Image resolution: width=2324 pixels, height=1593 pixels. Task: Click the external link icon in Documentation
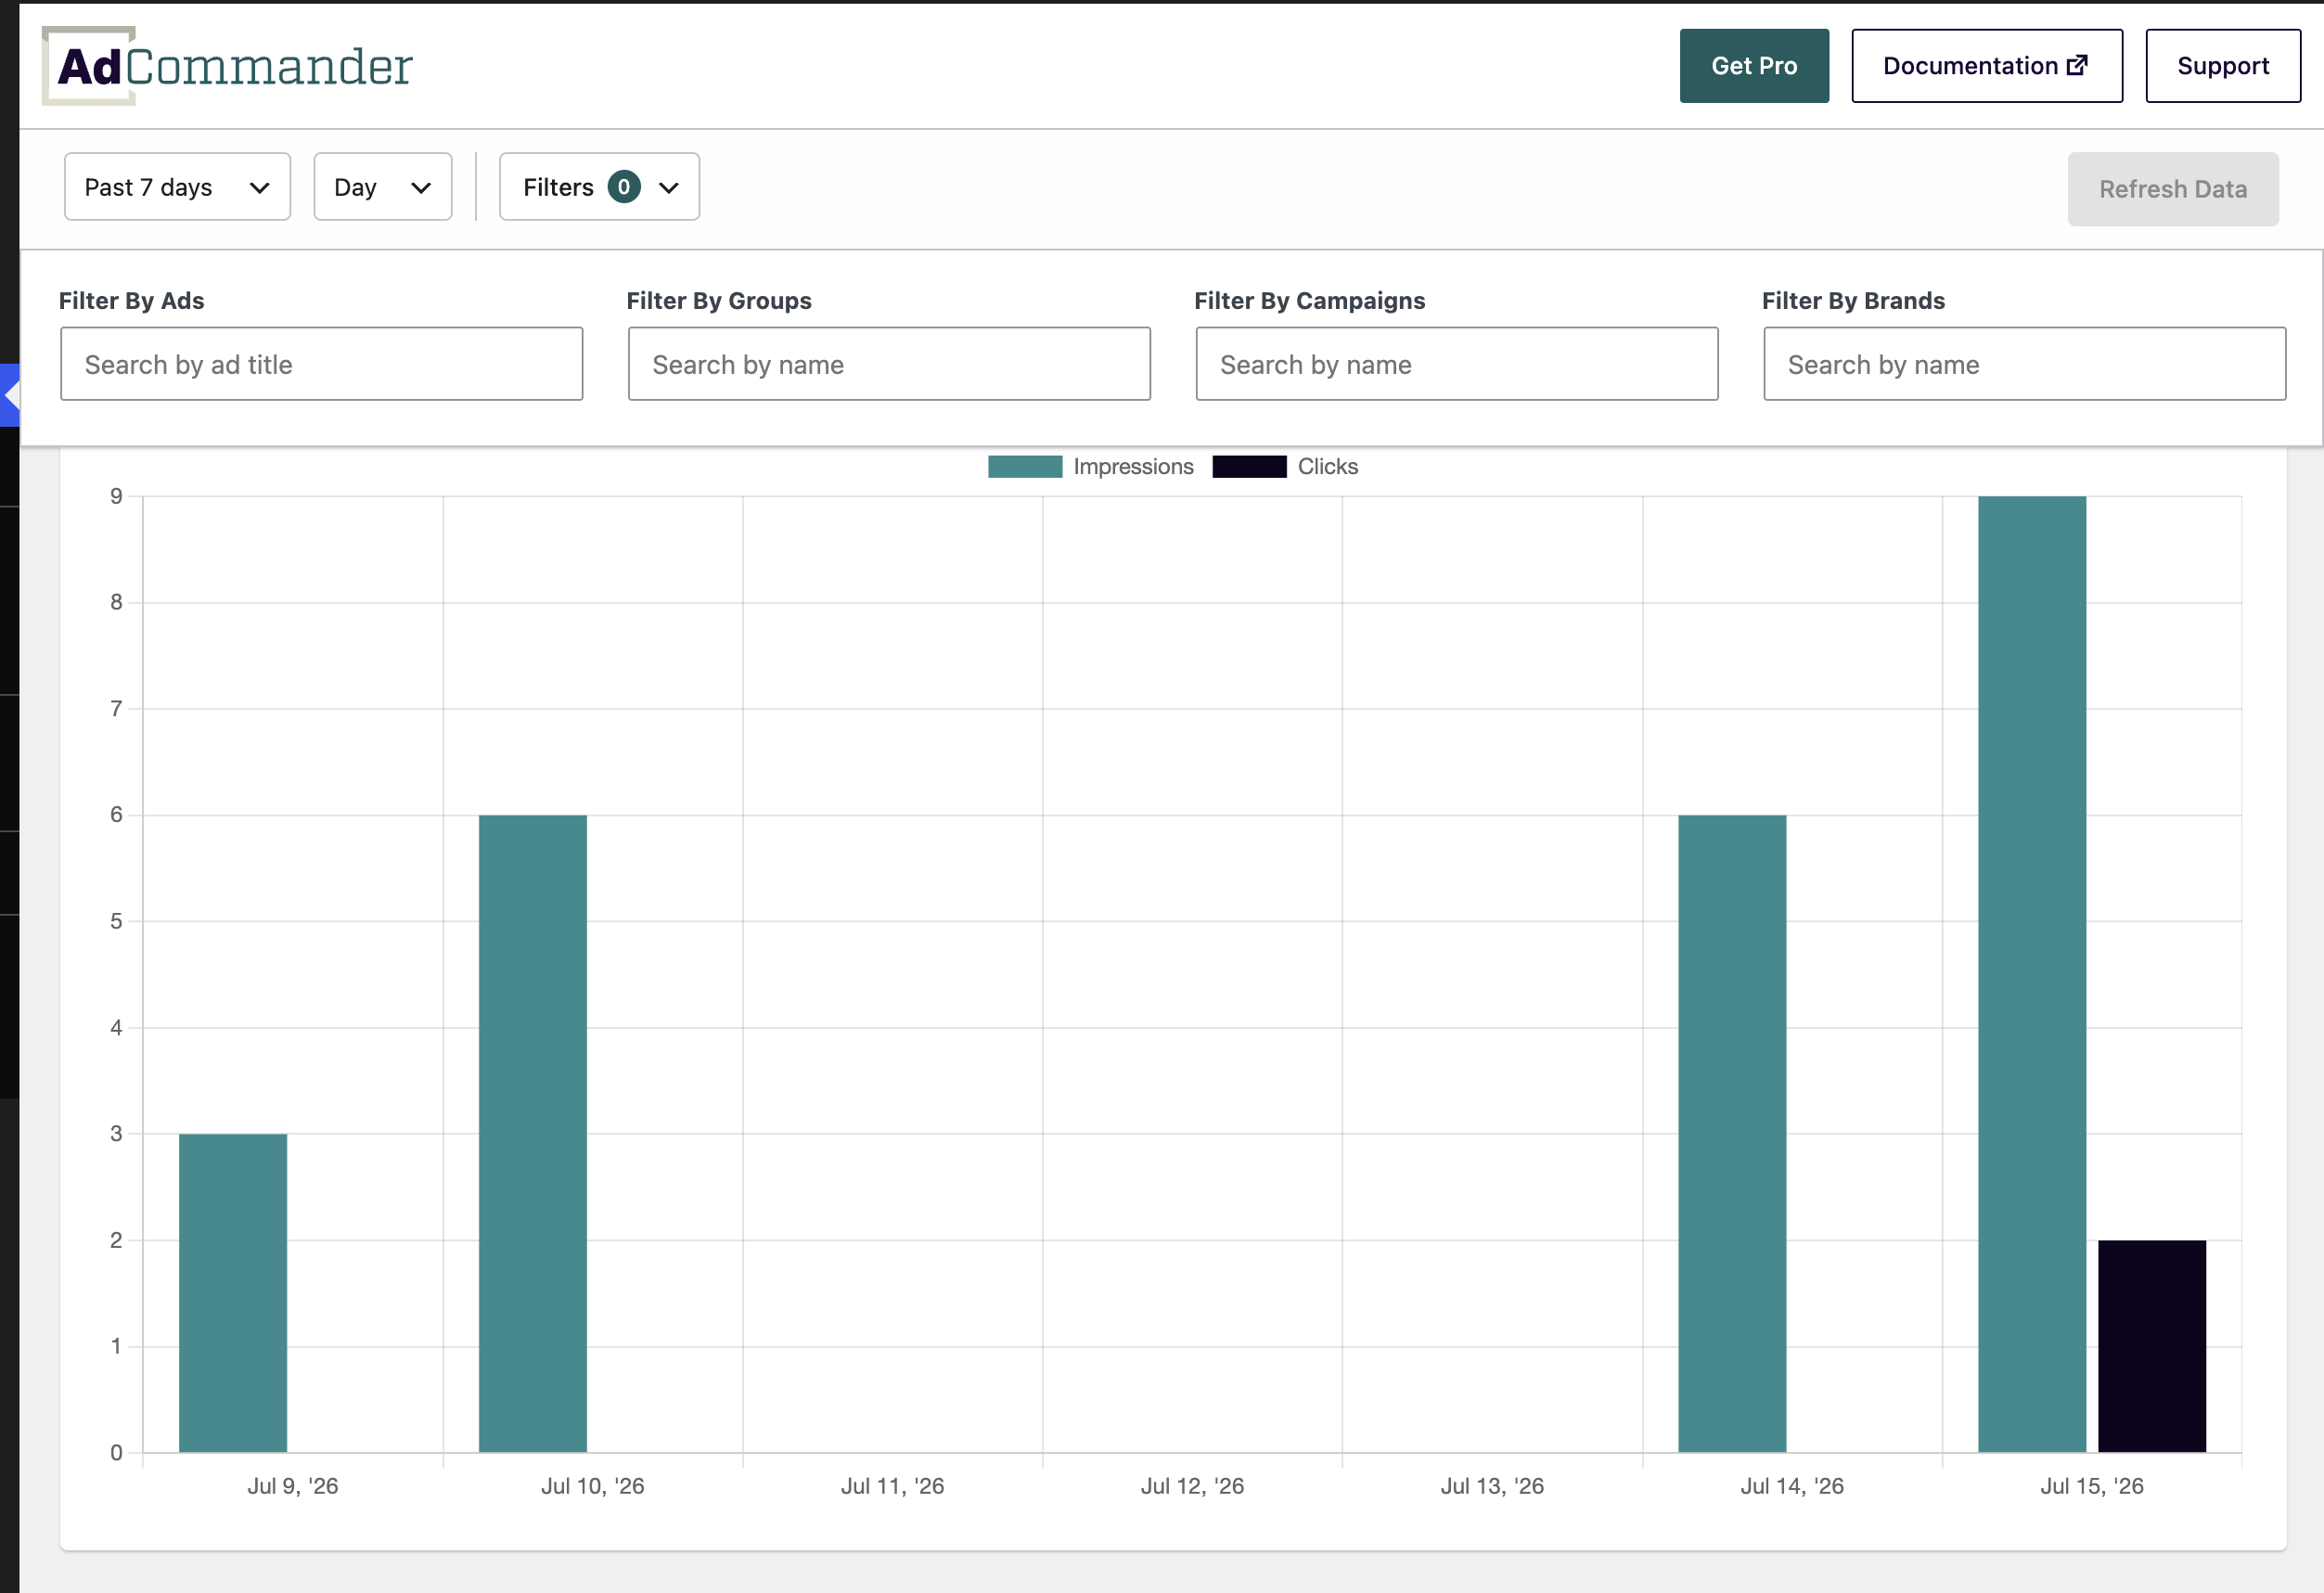(2077, 65)
